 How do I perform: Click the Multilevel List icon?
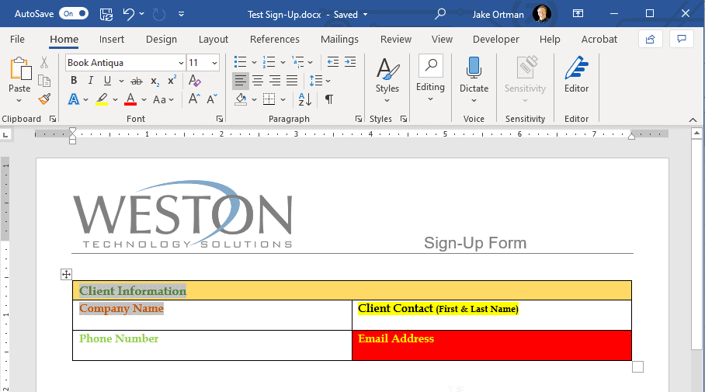[297, 62]
